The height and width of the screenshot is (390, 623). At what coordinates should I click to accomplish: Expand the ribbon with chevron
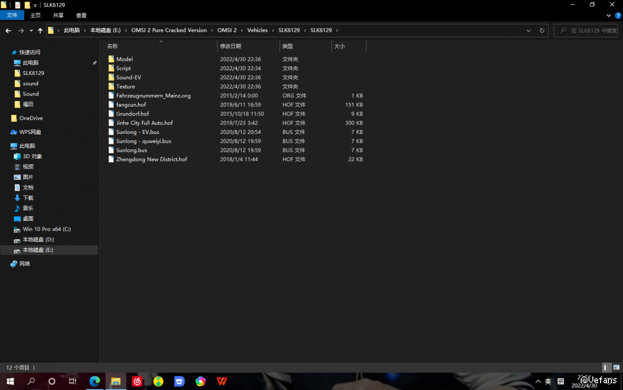[608, 16]
